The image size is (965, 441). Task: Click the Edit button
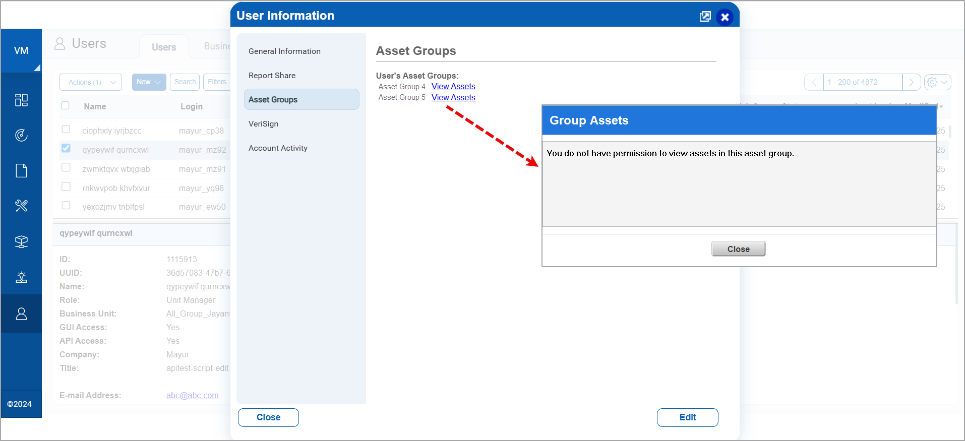click(x=688, y=417)
